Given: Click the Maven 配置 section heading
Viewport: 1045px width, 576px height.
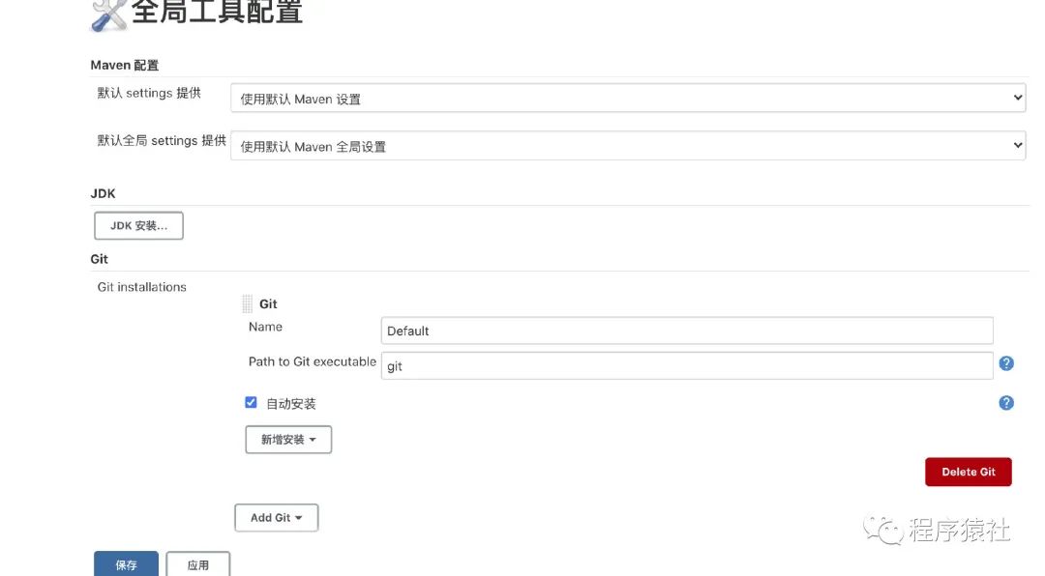Looking at the screenshot, I should [x=125, y=66].
